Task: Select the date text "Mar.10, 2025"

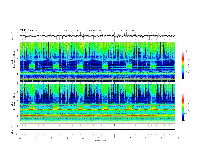Action: [x=70, y=30]
